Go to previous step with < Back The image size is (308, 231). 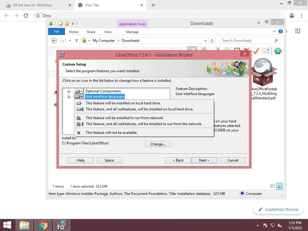178,160
